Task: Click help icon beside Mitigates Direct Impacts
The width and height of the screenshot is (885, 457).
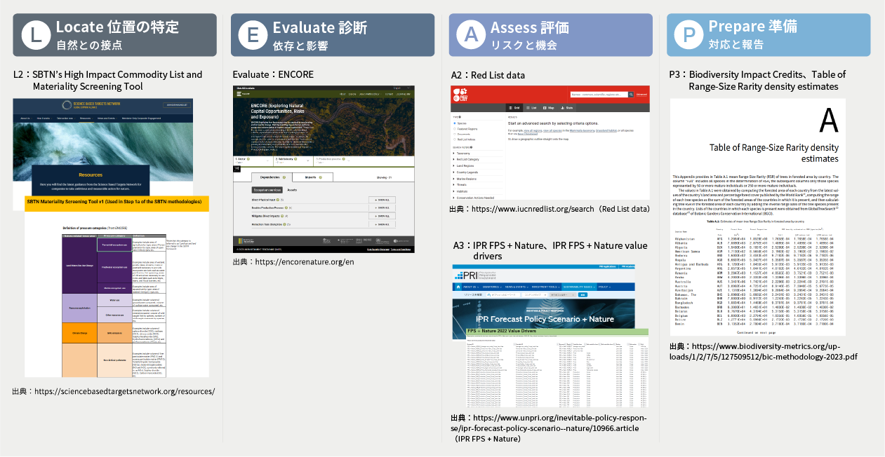Action: tap(282, 216)
